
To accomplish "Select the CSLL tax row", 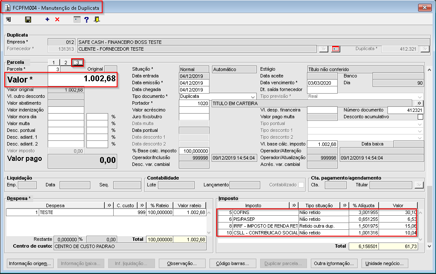I will tap(318, 233).
